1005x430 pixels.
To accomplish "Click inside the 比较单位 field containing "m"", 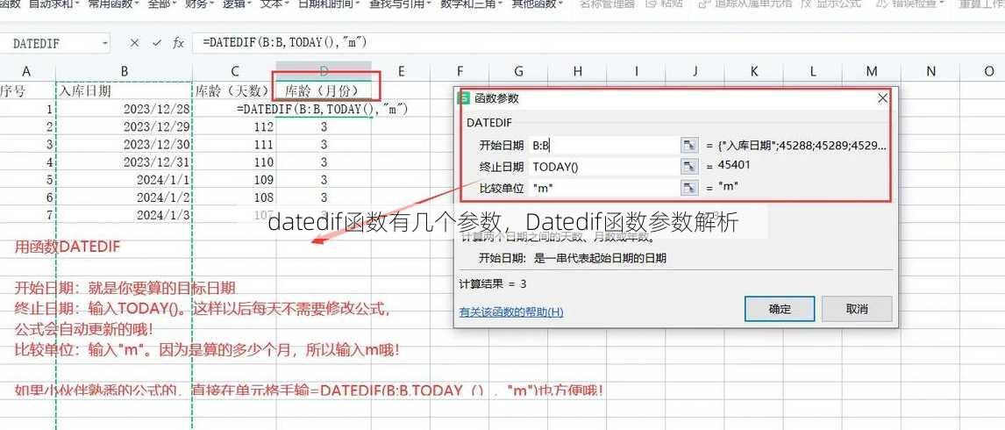I will click(x=603, y=188).
